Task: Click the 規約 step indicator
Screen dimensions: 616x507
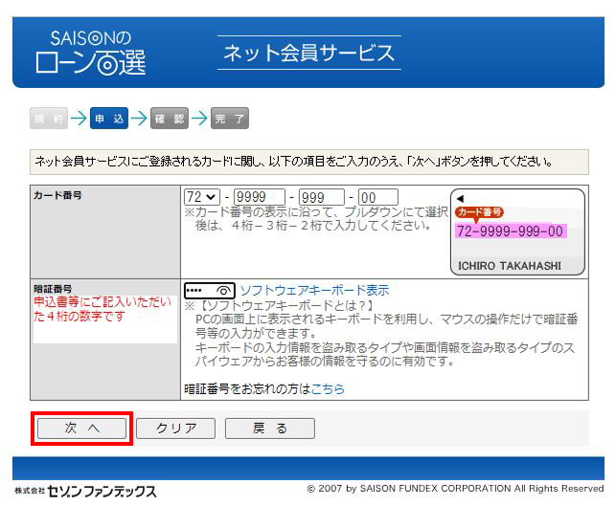Action: [49, 120]
